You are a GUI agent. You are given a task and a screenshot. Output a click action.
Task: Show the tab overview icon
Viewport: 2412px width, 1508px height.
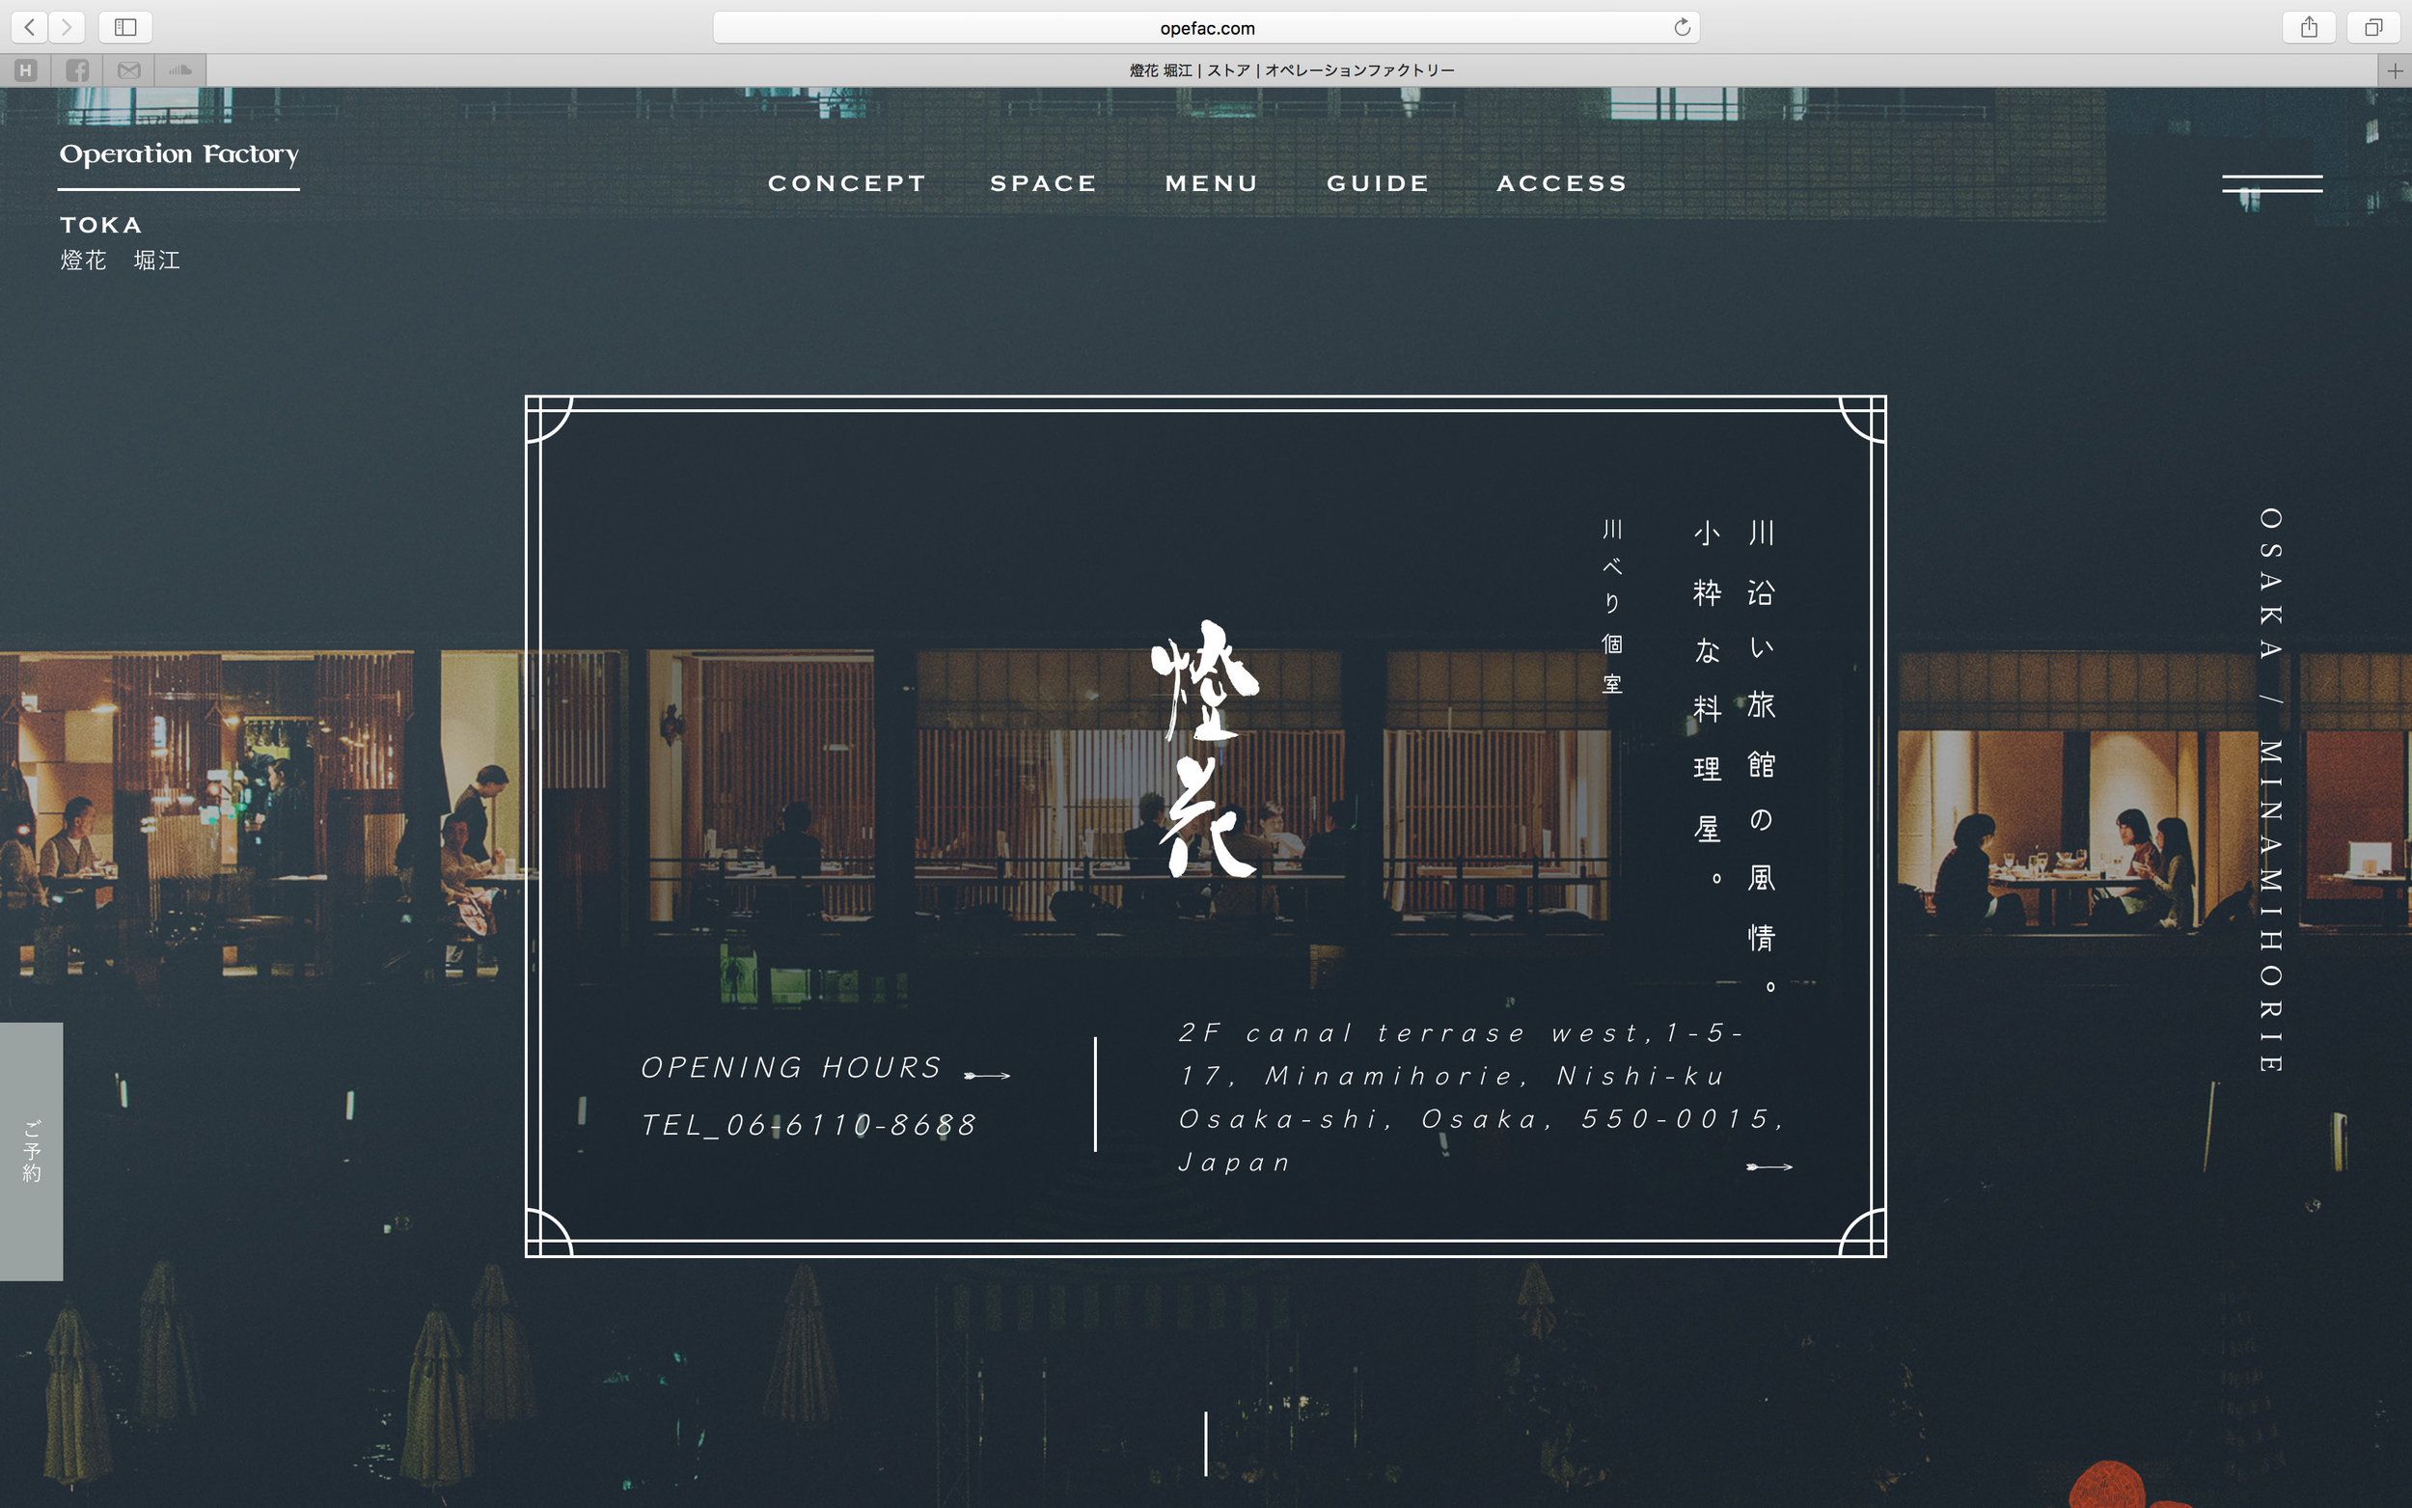(x=2373, y=27)
